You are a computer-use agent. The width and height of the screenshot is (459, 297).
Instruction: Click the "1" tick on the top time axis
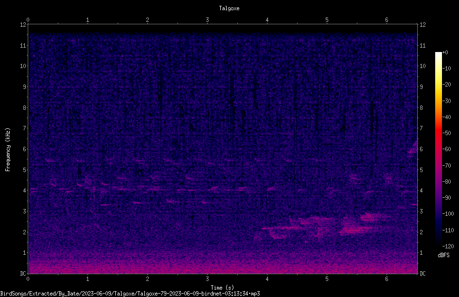[x=88, y=20]
